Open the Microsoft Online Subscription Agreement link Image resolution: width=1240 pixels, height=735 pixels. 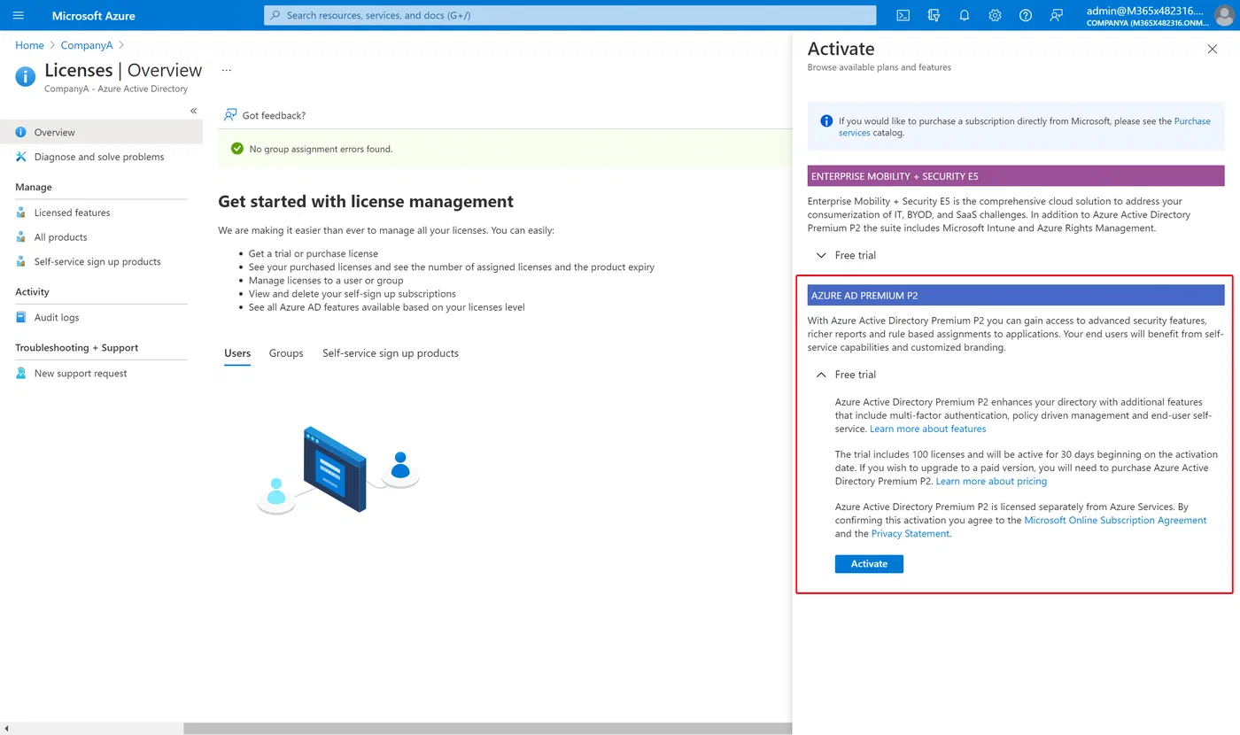1115,521
